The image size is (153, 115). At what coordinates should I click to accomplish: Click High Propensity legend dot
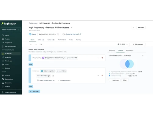tap(110, 72)
